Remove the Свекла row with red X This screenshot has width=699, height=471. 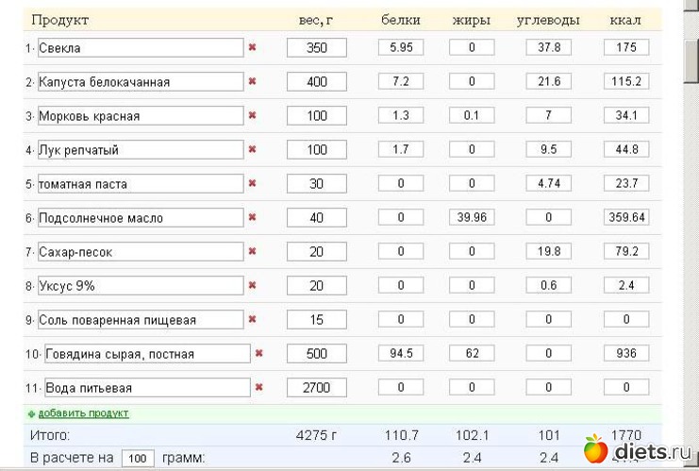[x=252, y=47]
